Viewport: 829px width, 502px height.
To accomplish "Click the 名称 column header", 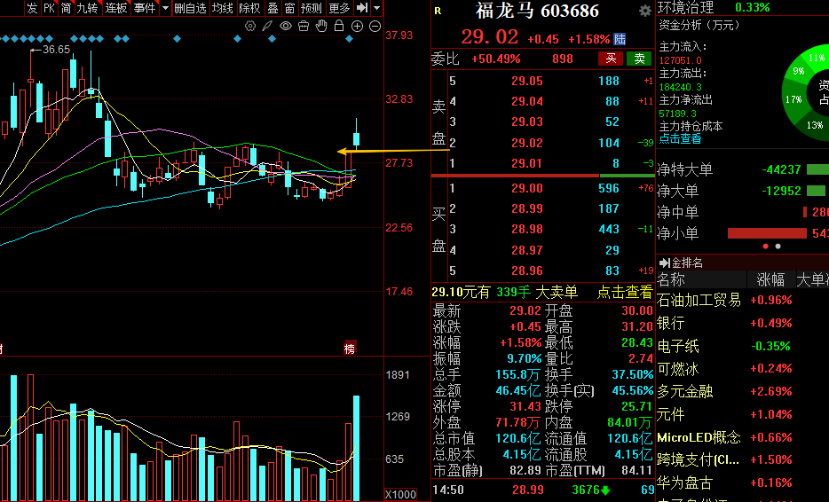I will 670,279.
